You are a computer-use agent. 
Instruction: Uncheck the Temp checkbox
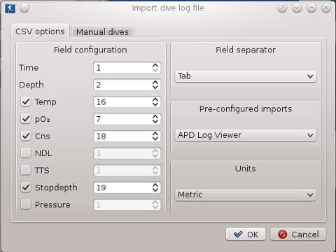(x=26, y=101)
